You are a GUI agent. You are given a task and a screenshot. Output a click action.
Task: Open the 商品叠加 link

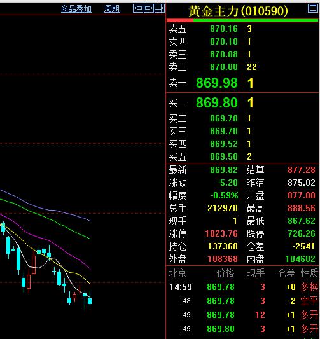point(76,9)
